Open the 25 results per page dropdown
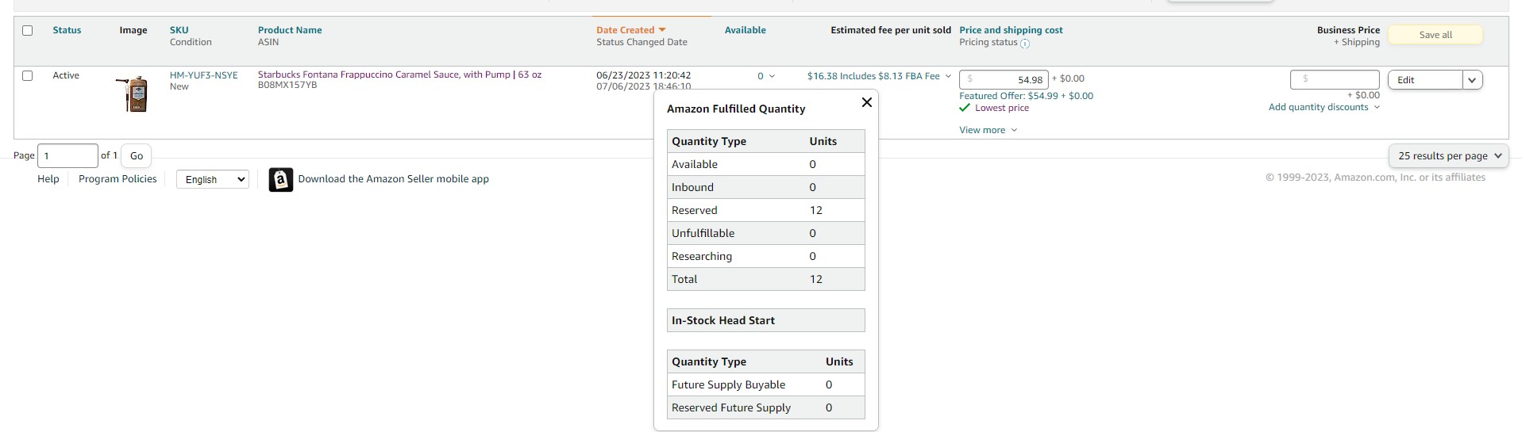The height and width of the screenshot is (432, 1522). 1449,156
